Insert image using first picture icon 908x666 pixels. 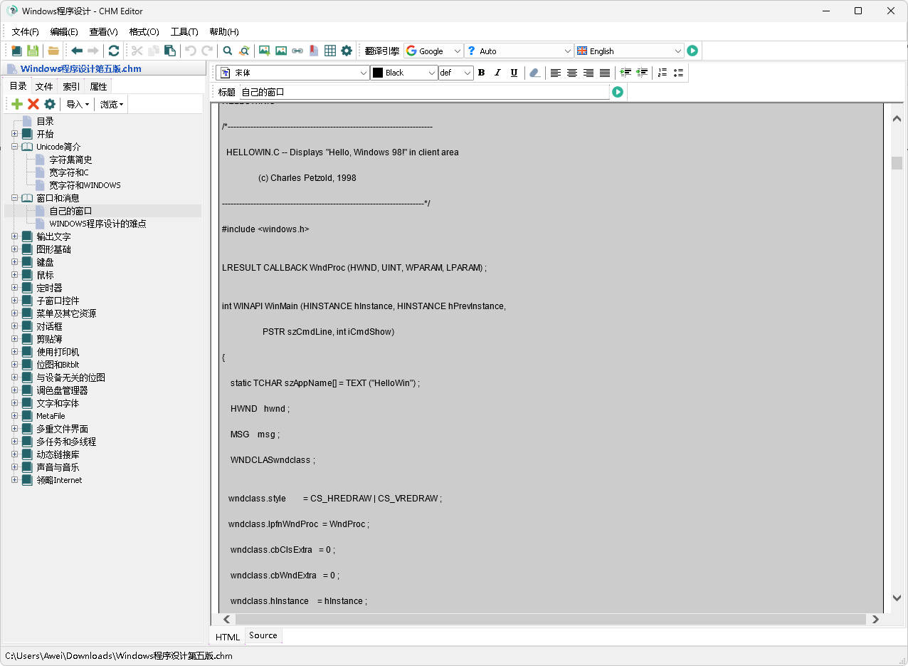click(265, 51)
